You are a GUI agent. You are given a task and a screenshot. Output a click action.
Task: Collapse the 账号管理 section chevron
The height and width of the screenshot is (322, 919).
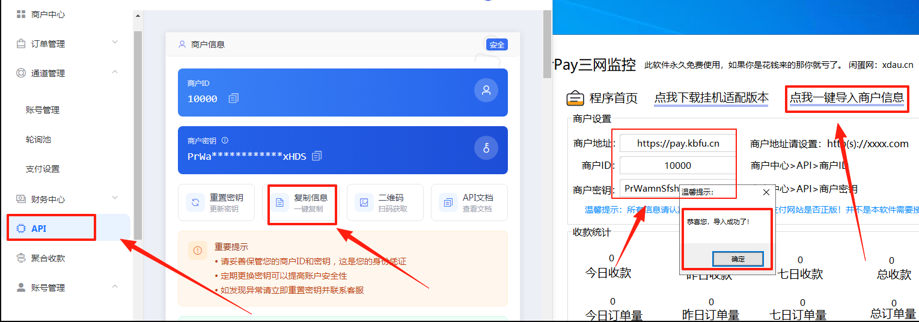tap(115, 287)
